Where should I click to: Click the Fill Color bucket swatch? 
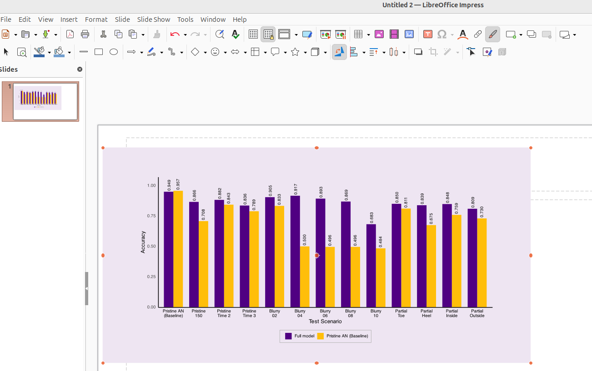tap(59, 52)
